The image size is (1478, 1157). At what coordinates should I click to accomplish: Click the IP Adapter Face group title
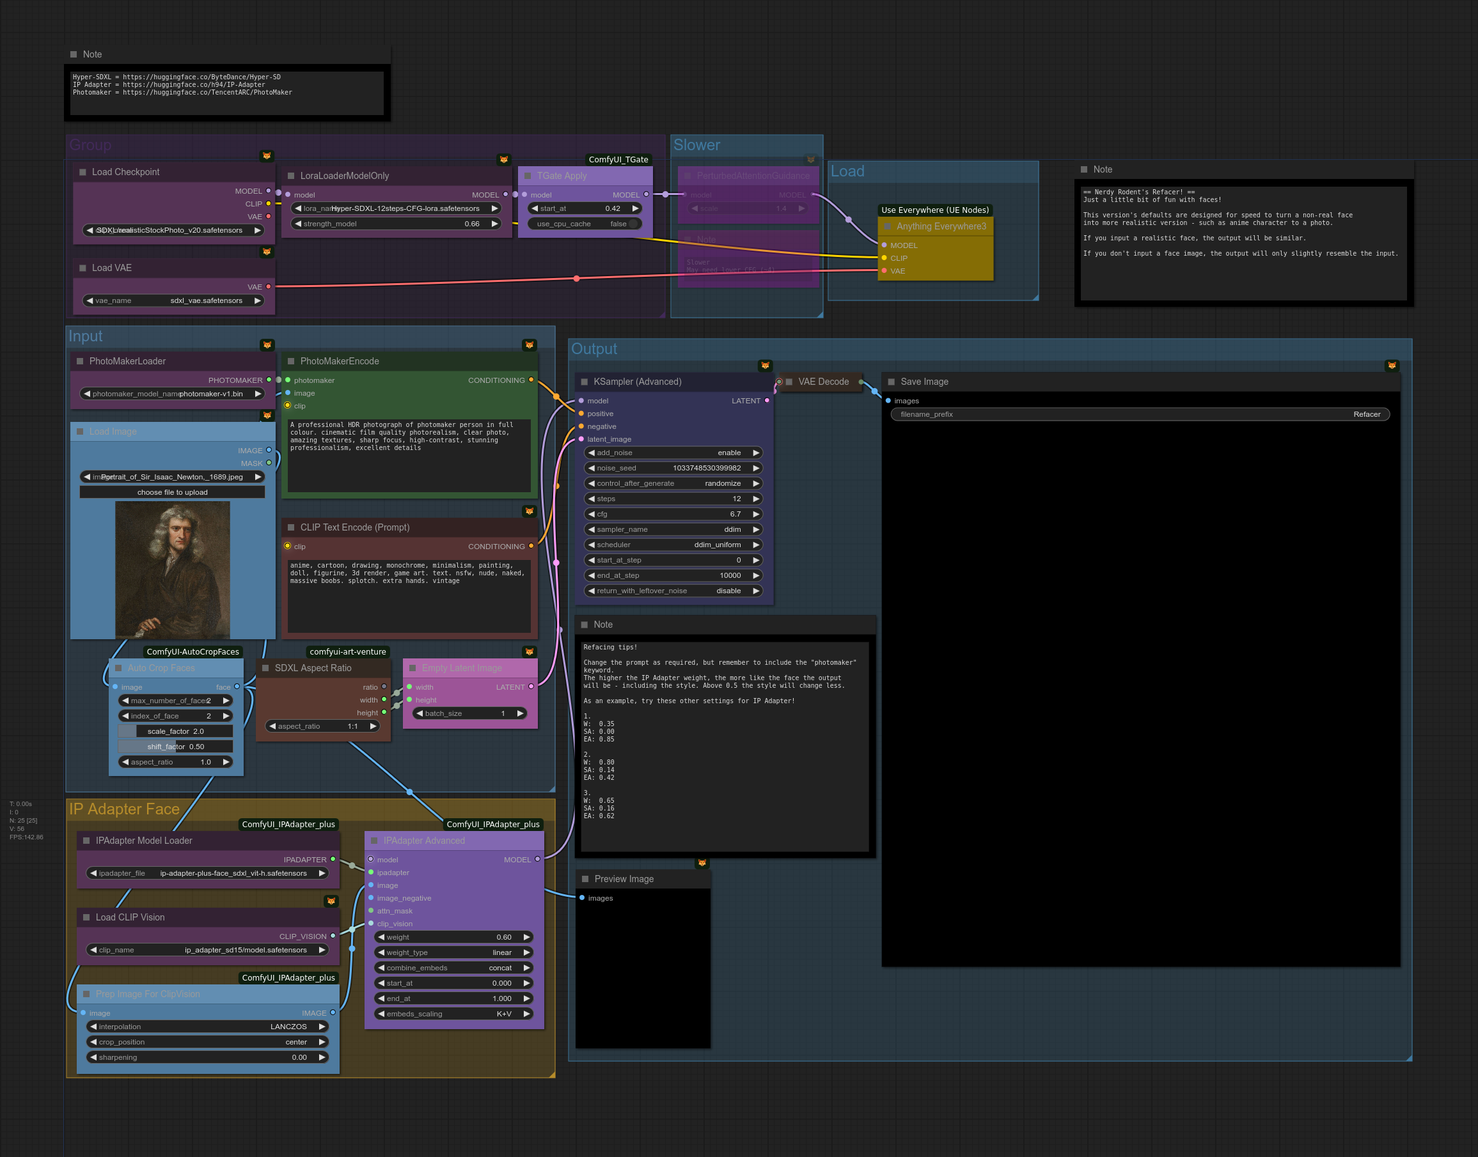click(x=124, y=809)
